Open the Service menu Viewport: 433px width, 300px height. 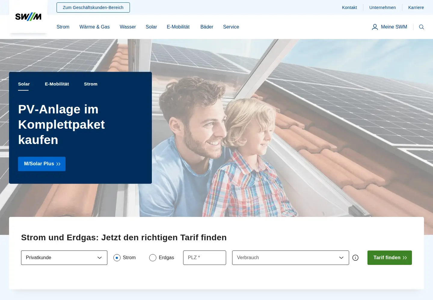pos(231,27)
